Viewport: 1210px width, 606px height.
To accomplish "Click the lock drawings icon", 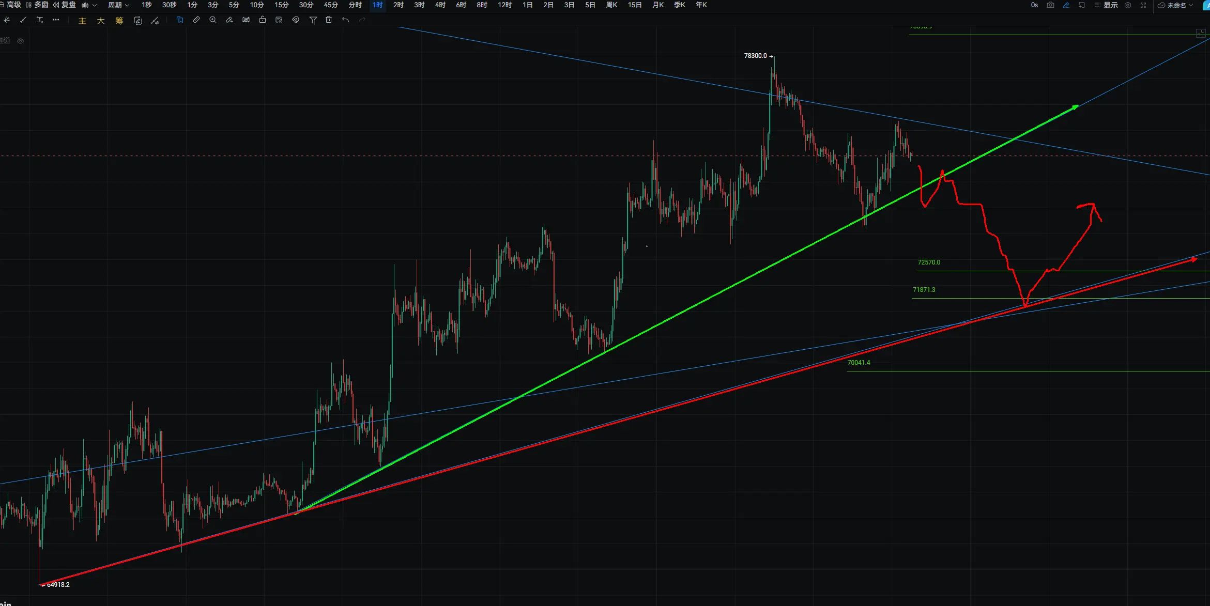I will point(263,20).
